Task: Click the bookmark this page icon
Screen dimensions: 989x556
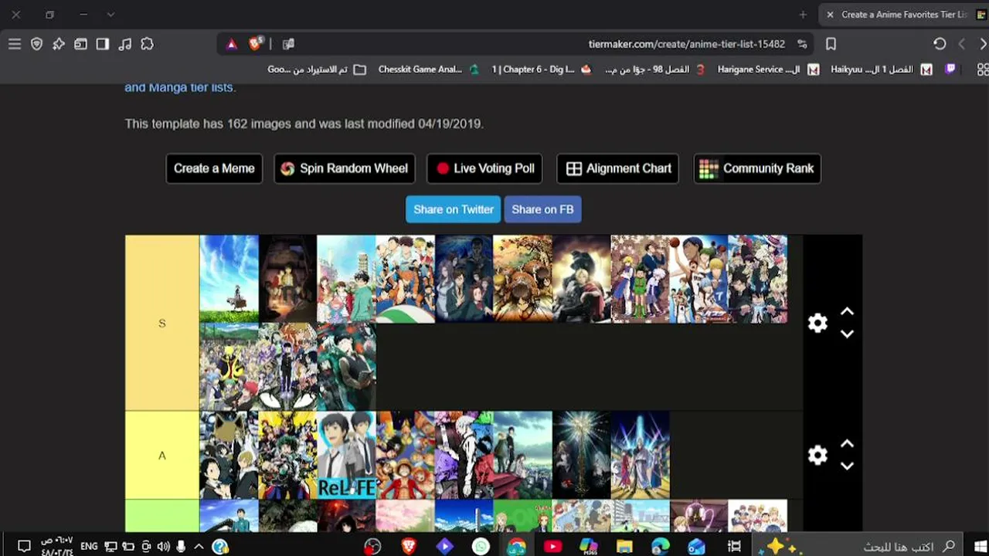Action: 831,44
